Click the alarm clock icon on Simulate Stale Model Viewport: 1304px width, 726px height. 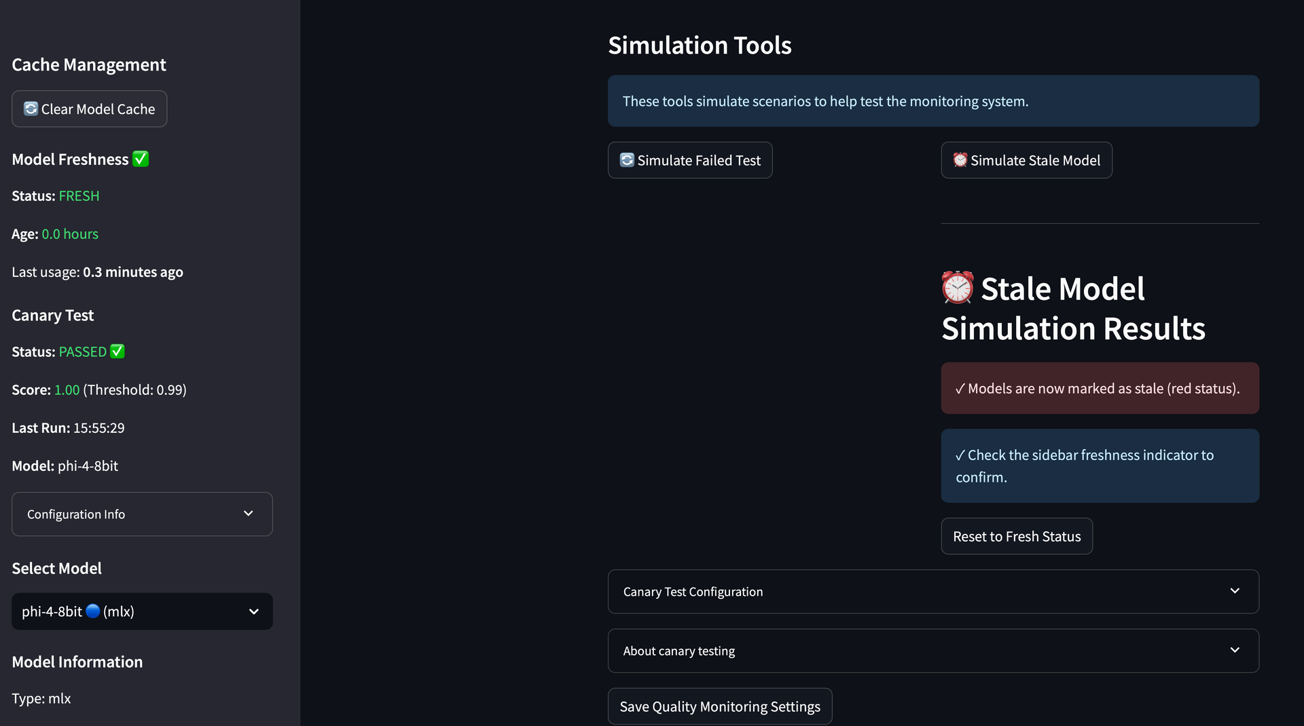point(959,160)
